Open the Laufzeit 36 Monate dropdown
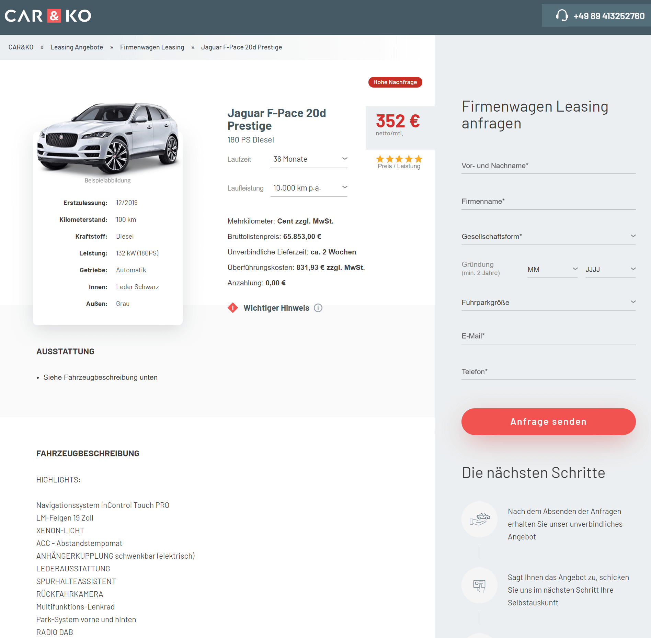Screen dimensions: 651x638 click(x=309, y=159)
